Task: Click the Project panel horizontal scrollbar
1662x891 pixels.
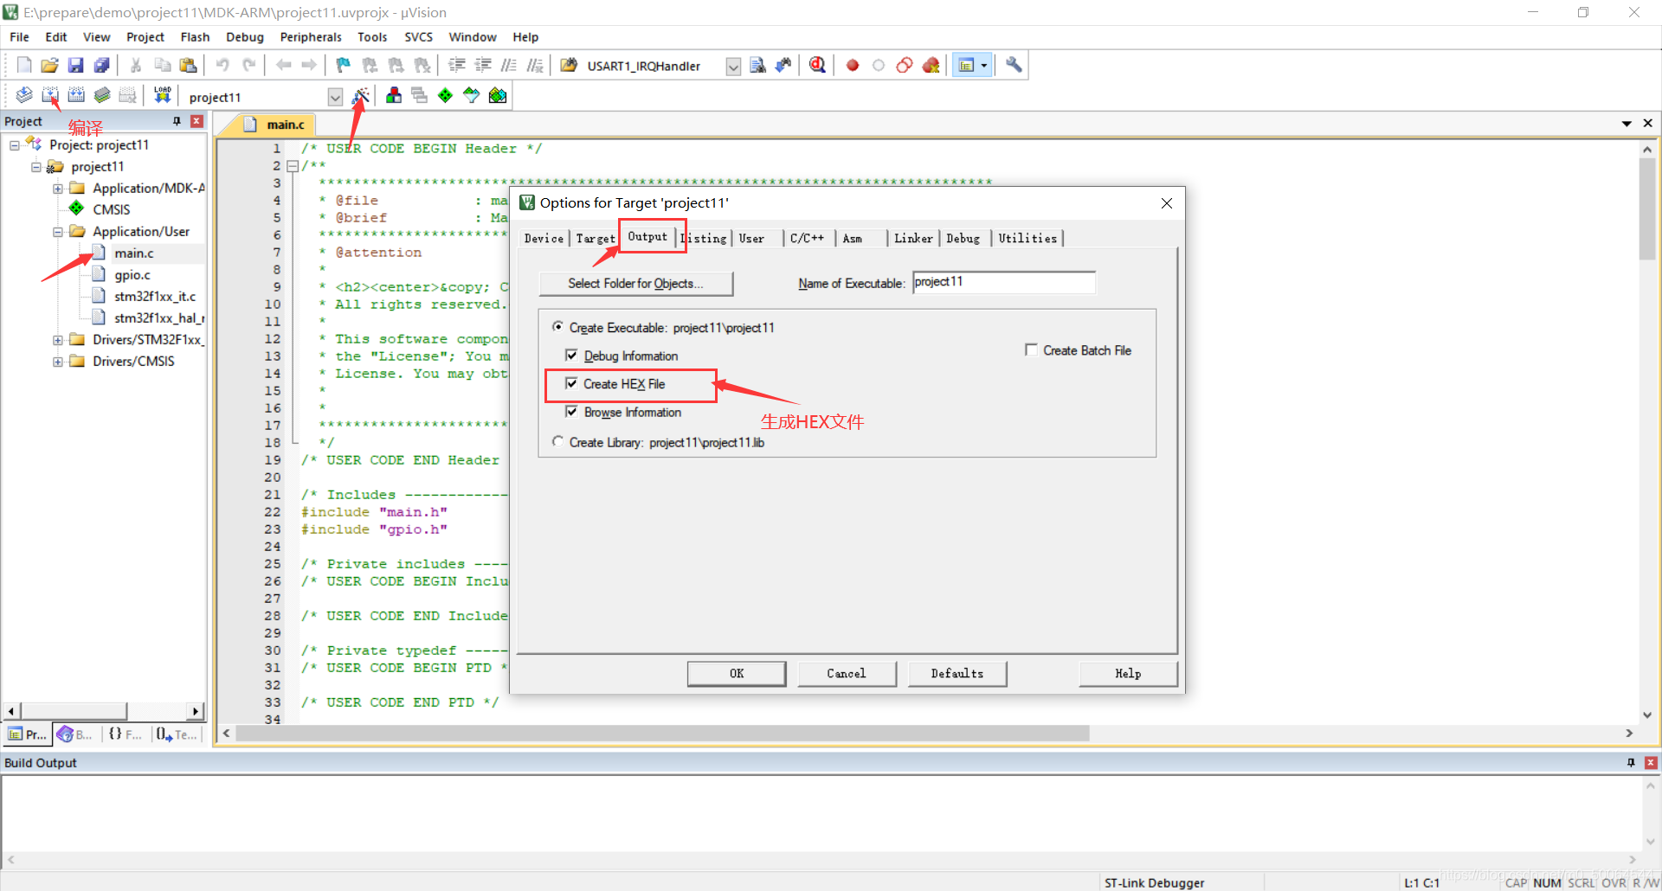Action: click(74, 711)
